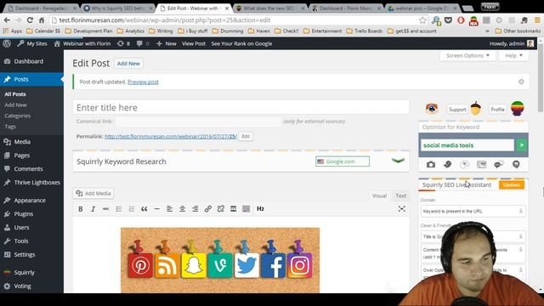
Task: Expand Squirrly Keyword Research panel
Action: [398, 161]
